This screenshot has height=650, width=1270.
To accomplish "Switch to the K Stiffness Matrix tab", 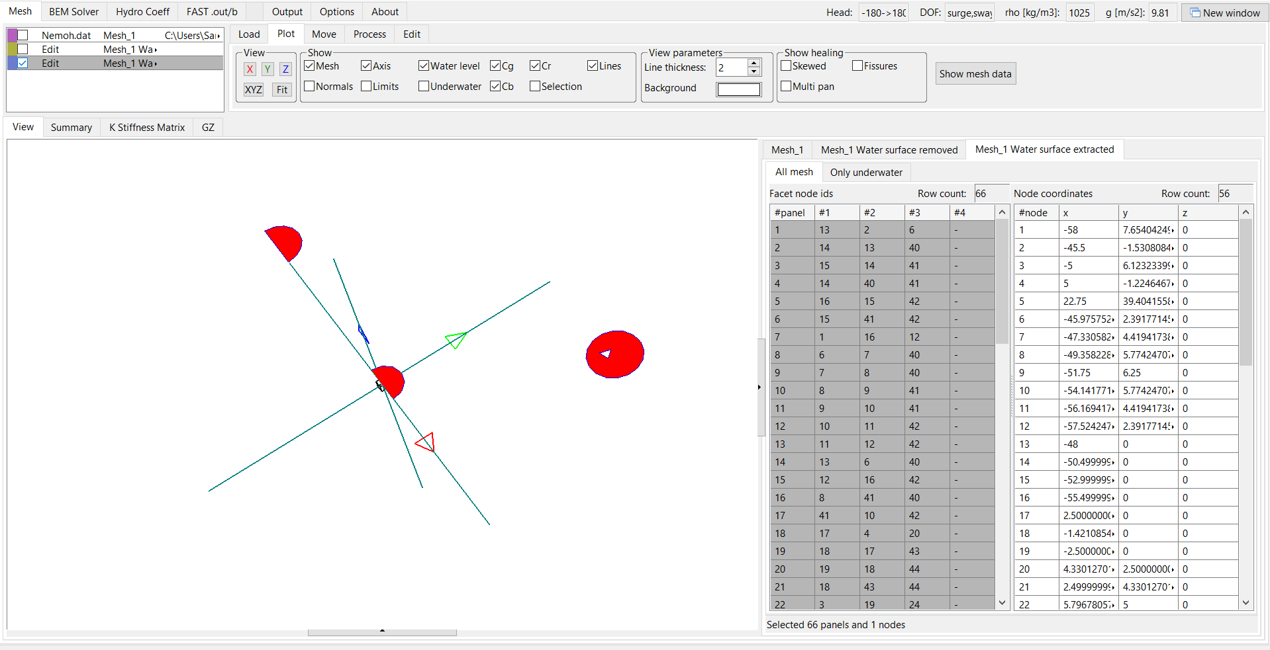I will tap(146, 127).
